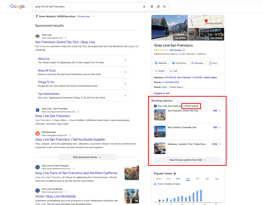
Task: Select the SUN tab in Popular times
Action: 217,179
